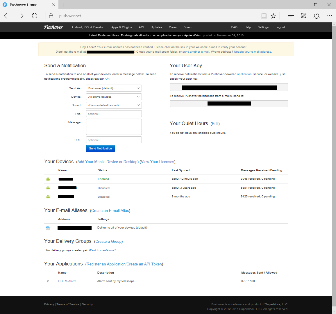The width and height of the screenshot is (336, 314).
Task: Open Forum in navigation bar
Action: pos(188,27)
